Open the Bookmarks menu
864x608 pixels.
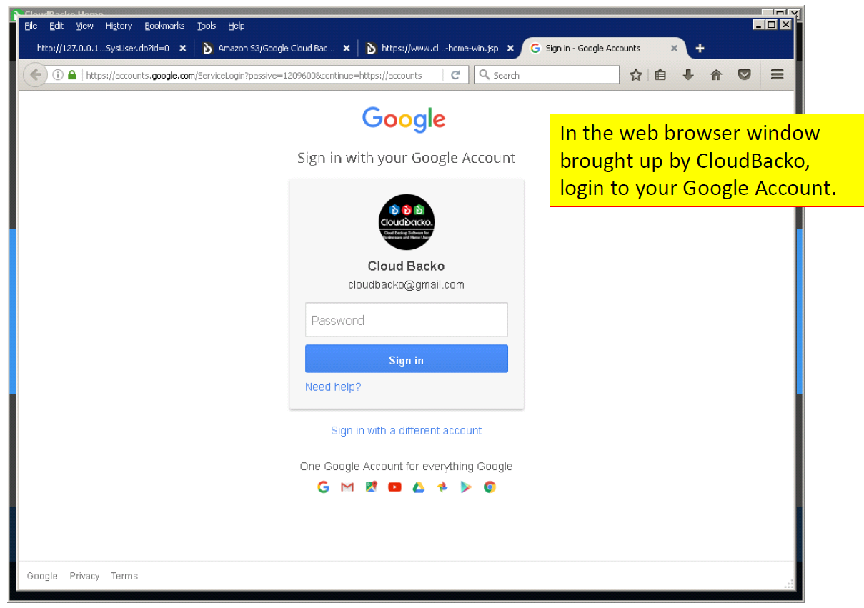tap(164, 26)
